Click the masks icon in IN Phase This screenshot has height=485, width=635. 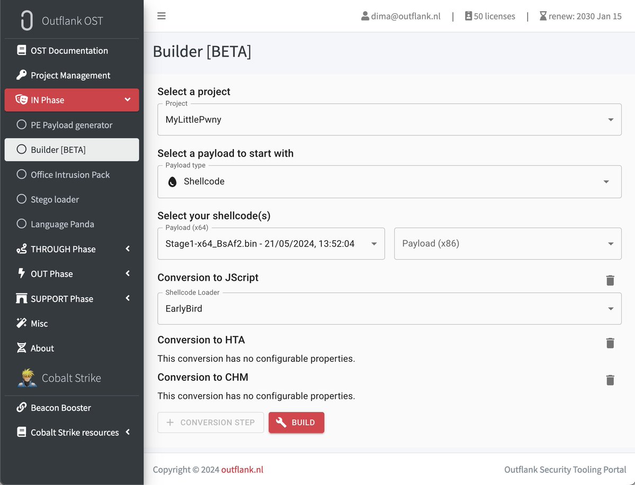21,100
